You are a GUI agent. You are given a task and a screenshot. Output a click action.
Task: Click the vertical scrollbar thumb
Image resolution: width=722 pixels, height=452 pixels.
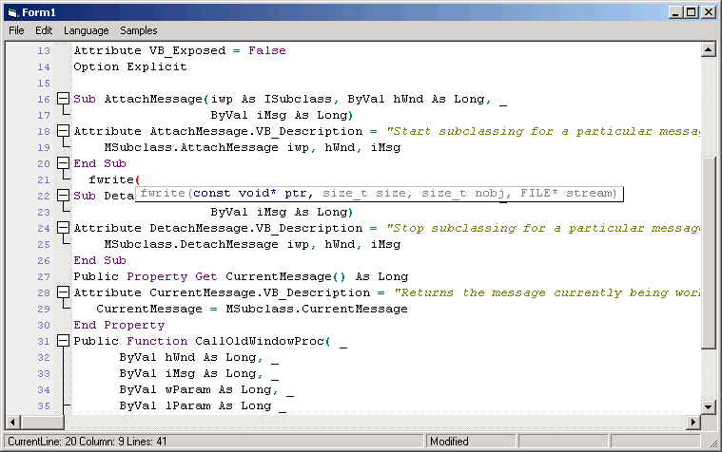pyautogui.click(x=709, y=252)
